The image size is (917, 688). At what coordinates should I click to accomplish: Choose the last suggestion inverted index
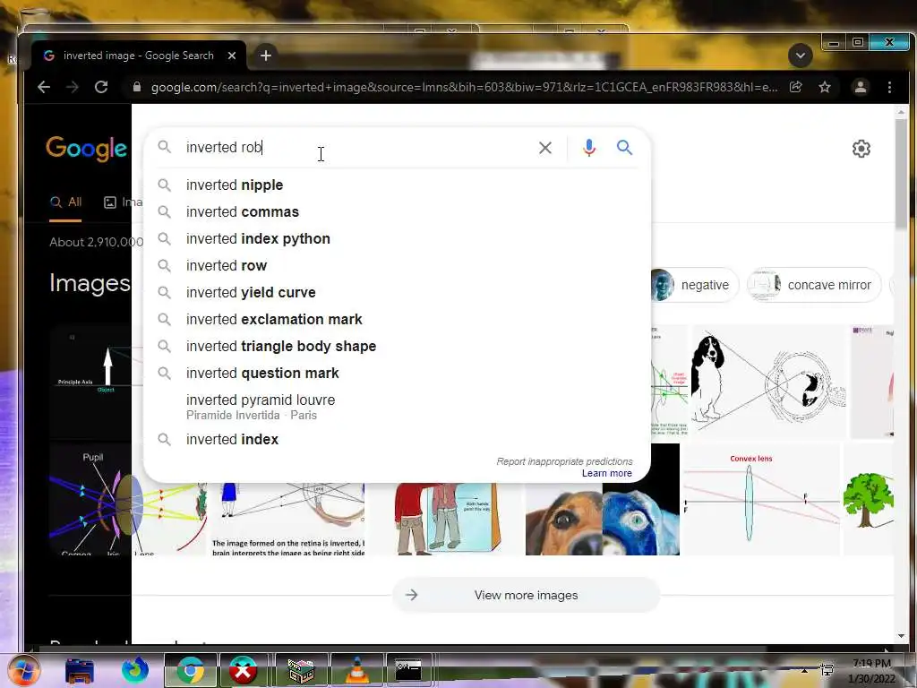397,439
